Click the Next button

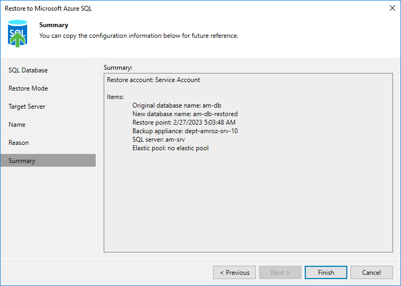[x=280, y=273]
